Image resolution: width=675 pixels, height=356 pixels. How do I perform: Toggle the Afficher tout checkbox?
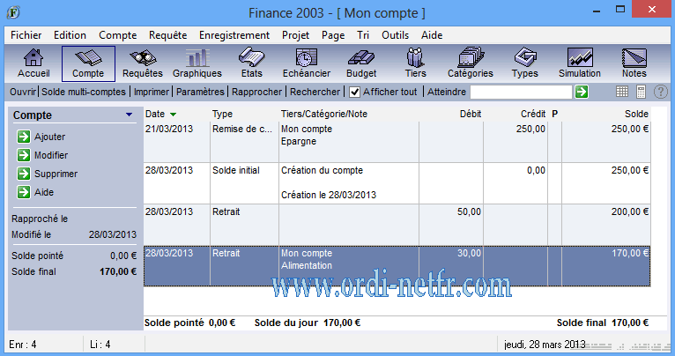tap(354, 92)
